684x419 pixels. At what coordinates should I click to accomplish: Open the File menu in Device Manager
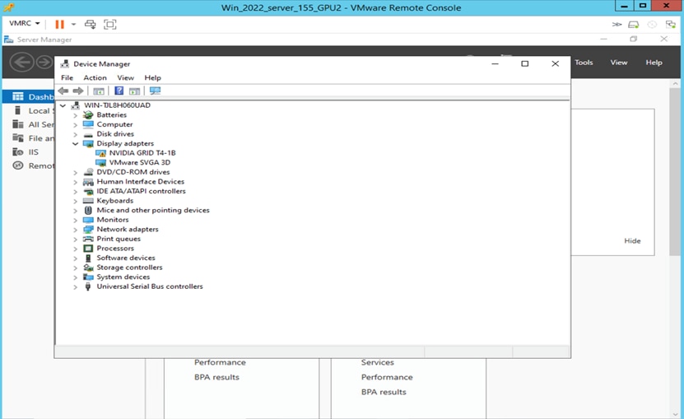pyautogui.click(x=67, y=77)
